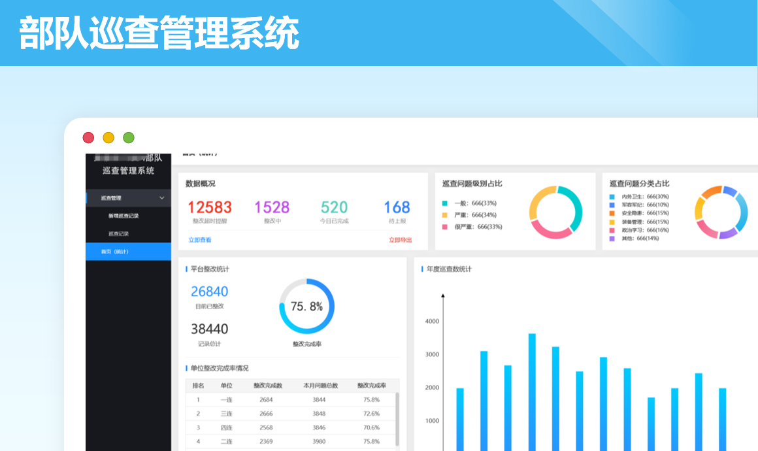Click the orange 严重 legend swatch

pyautogui.click(x=445, y=215)
